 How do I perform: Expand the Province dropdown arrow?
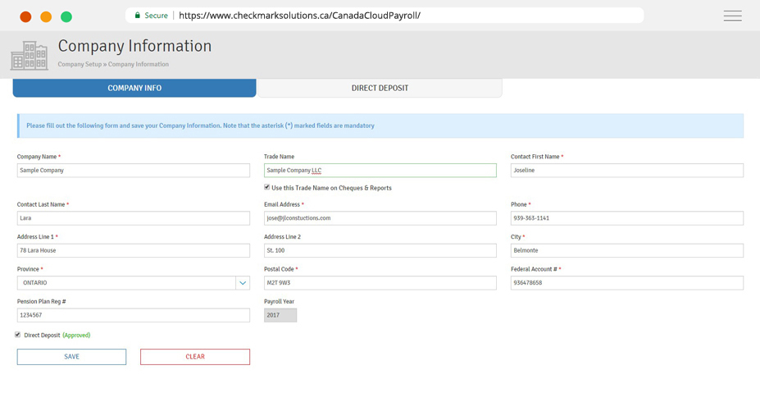pos(243,283)
